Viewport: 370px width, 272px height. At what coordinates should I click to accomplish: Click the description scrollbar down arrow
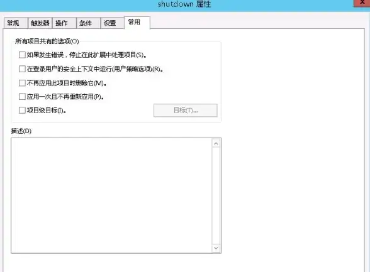[216, 248]
